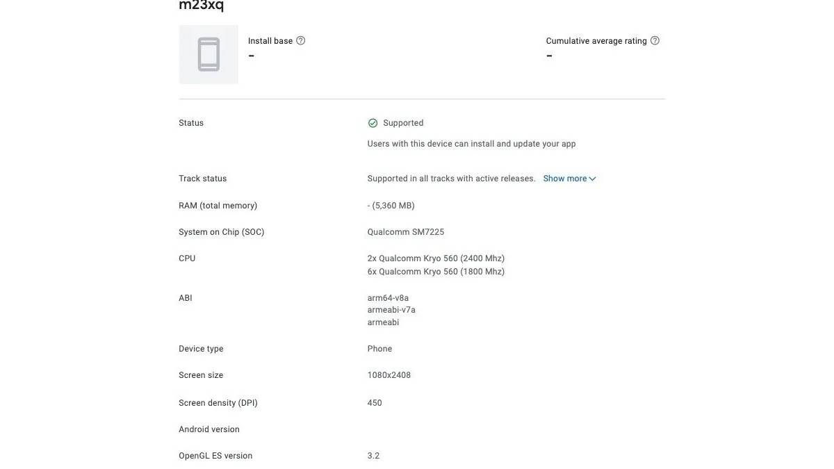Click the Cumulative average rating help icon
834x469 pixels.
click(655, 40)
